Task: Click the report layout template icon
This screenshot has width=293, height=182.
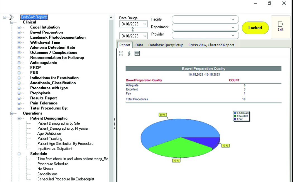Action: pos(137,53)
